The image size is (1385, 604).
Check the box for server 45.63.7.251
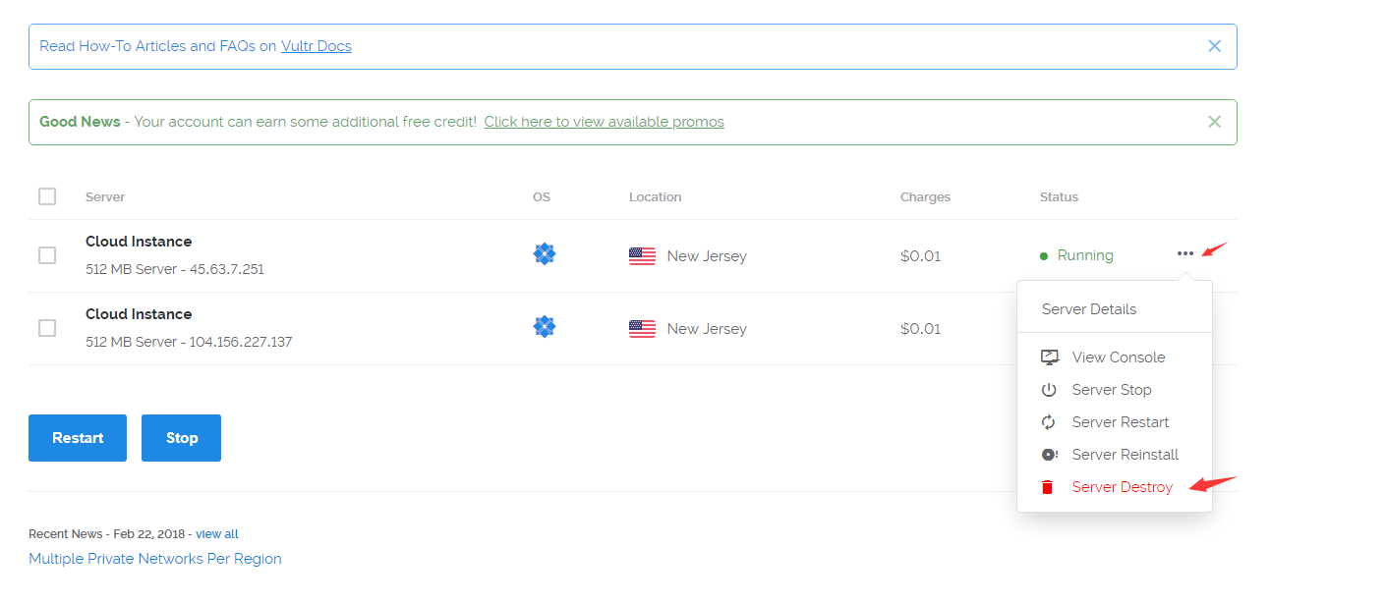(x=47, y=255)
